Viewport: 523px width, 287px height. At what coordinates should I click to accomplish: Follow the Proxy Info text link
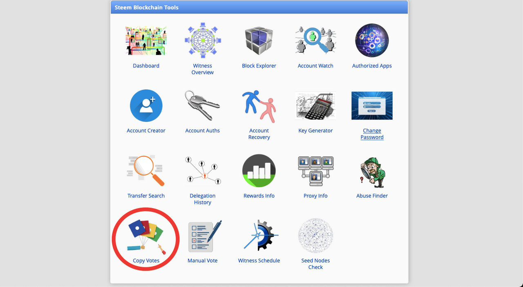[x=315, y=196]
